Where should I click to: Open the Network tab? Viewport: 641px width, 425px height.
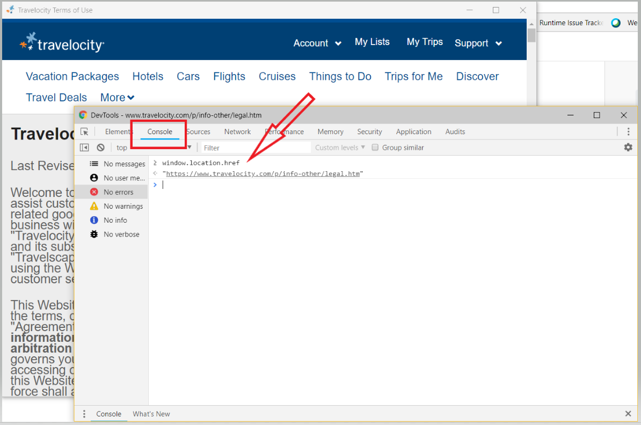(237, 131)
